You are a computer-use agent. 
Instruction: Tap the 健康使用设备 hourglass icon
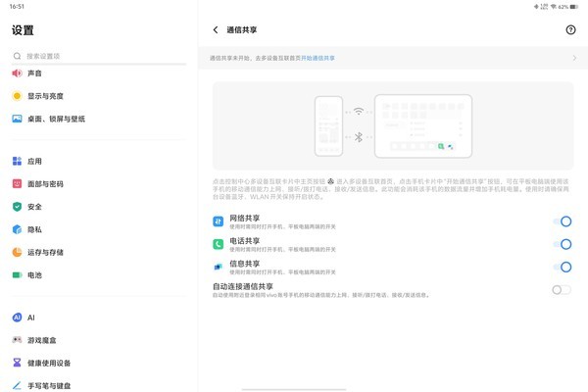(x=17, y=363)
